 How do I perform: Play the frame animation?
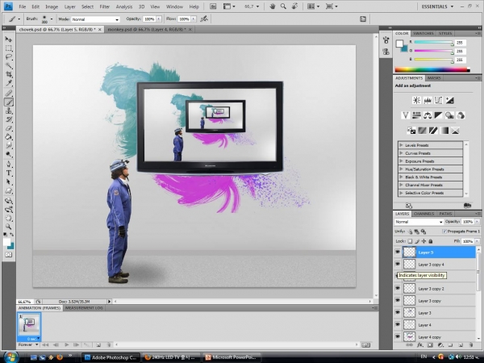pyautogui.click(x=67, y=344)
